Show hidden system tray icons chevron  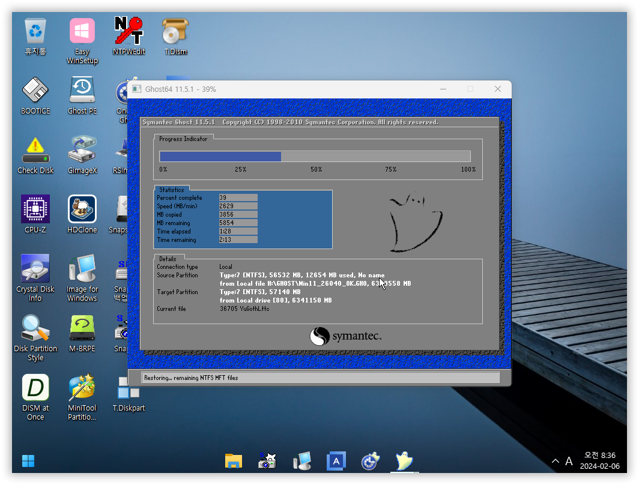(x=555, y=461)
